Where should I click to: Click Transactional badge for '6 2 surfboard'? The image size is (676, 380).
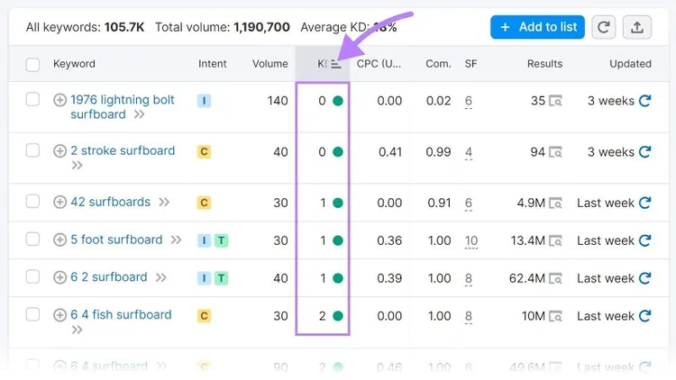click(221, 278)
